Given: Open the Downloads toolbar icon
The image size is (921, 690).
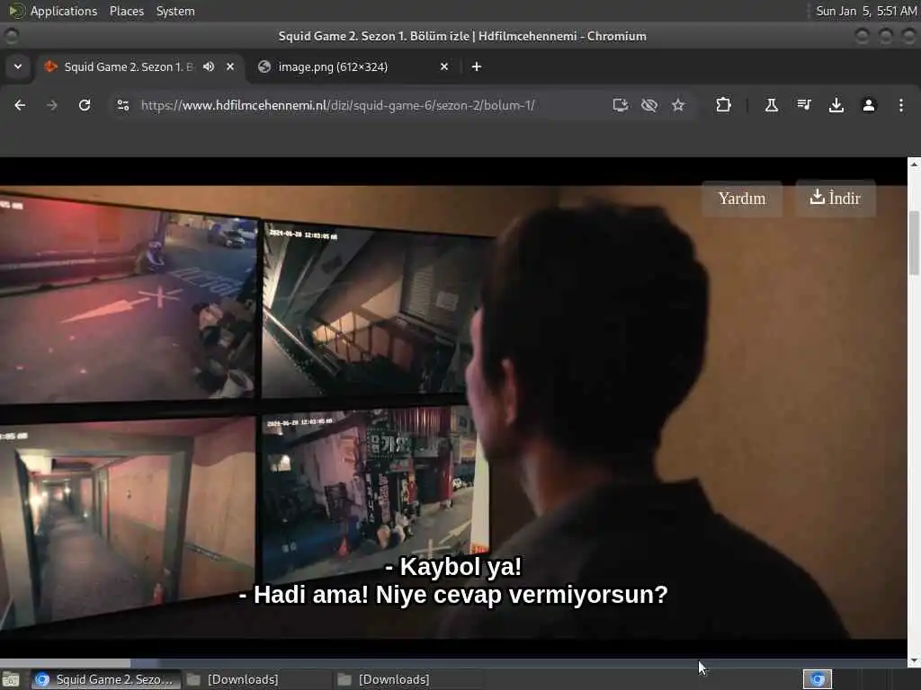Looking at the screenshot, I should click(836, 105).
